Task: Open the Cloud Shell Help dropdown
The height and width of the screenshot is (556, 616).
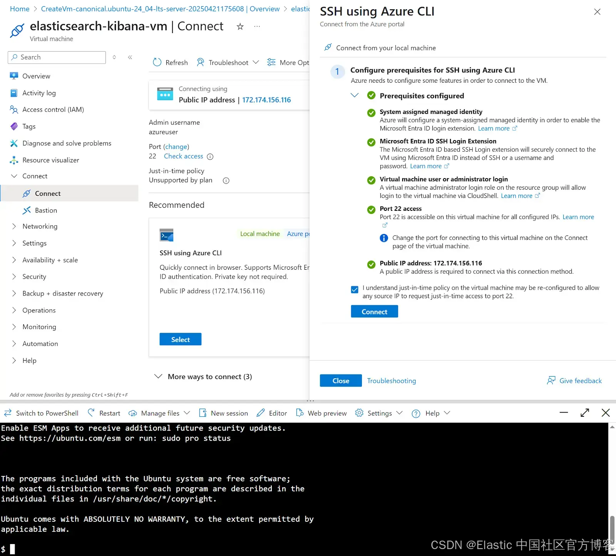Action: pyautogui.click(x=431, y=413)
